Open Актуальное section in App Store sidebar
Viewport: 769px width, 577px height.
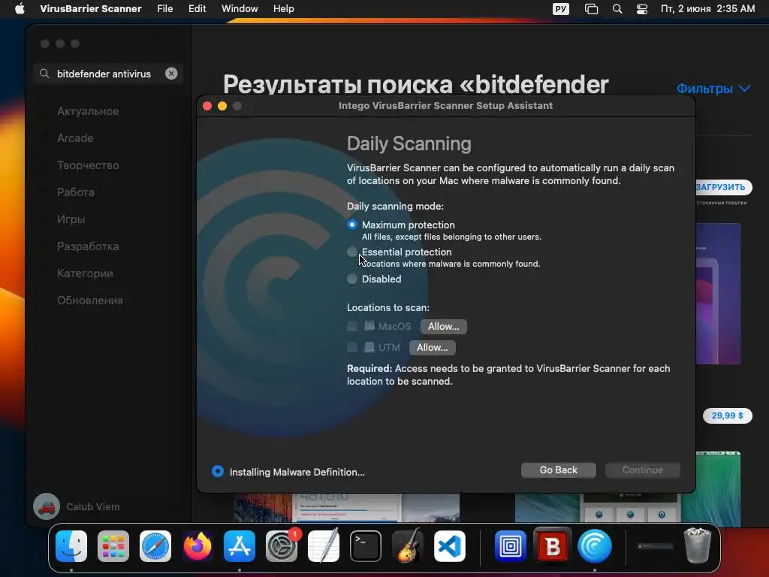pyautogui.click(x=88, y=111)
